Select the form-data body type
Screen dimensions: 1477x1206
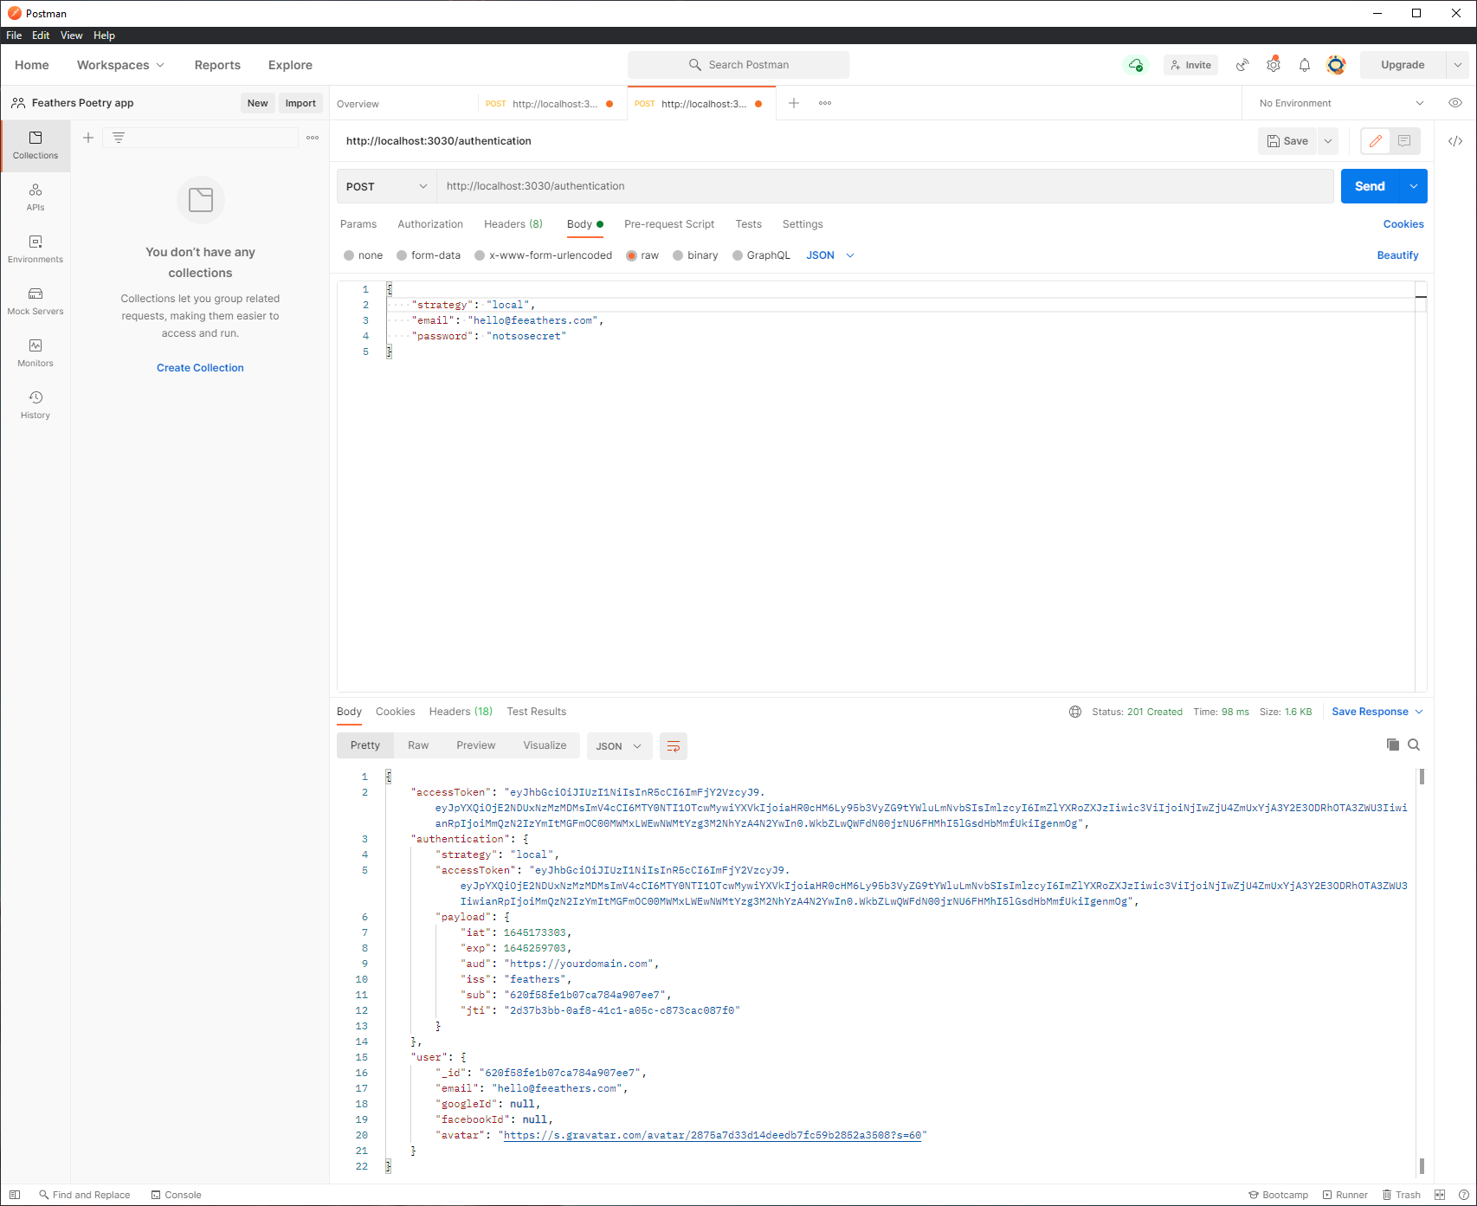[402, 255]
